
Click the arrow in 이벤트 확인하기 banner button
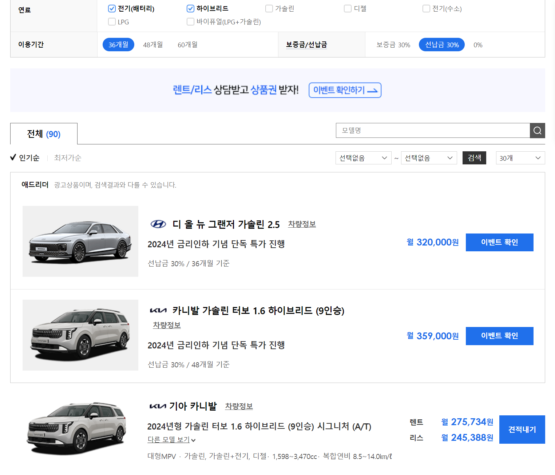[x=373, y=91]
